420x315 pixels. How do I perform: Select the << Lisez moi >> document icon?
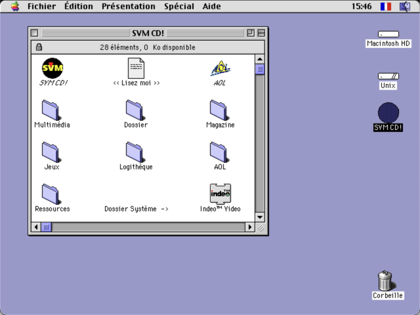pos(136,68)
